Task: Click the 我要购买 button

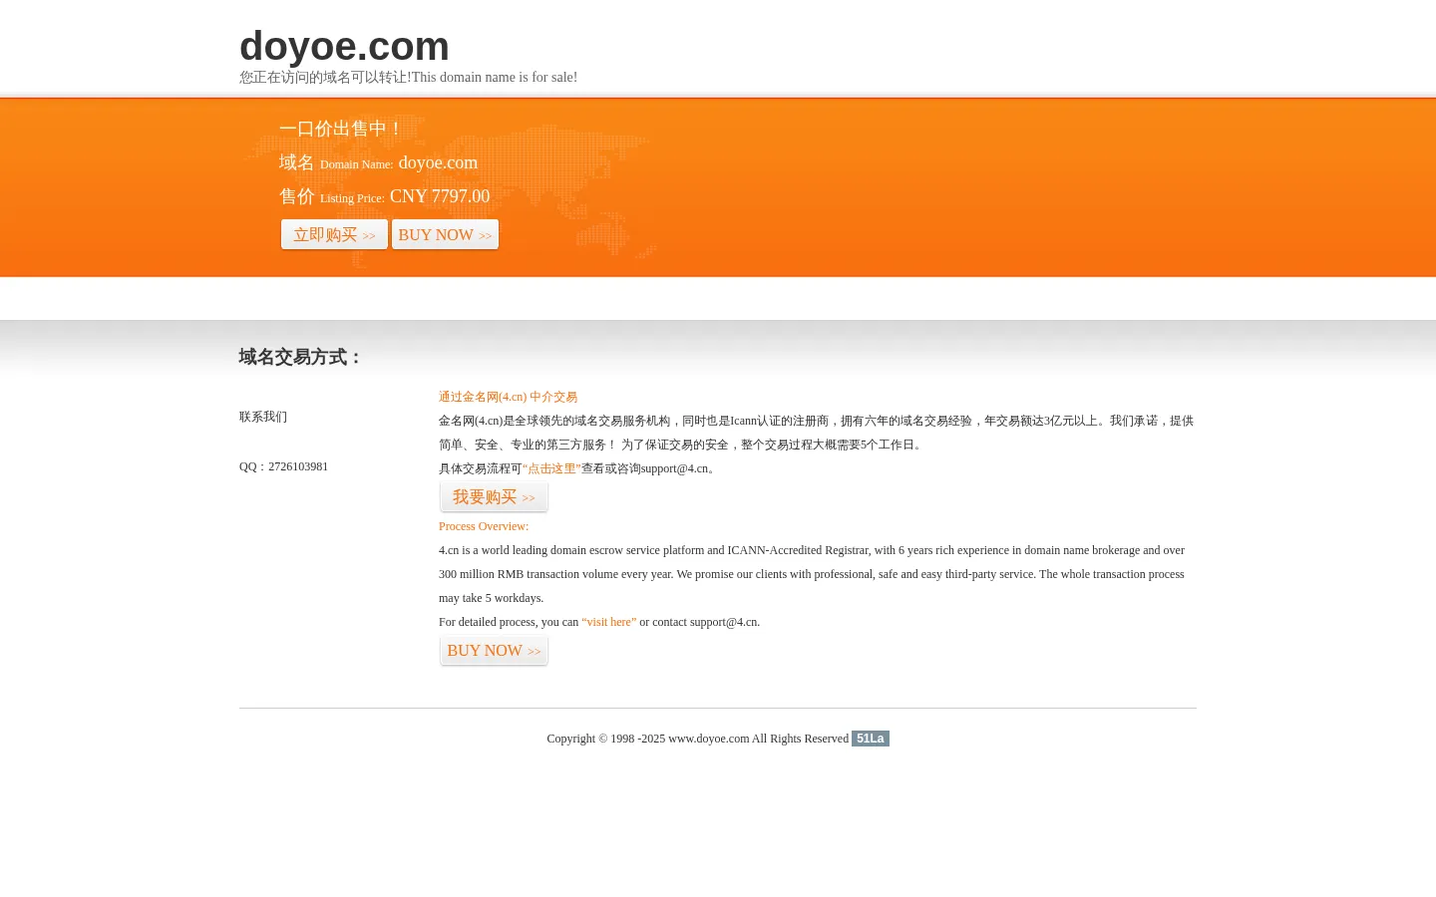Action: (x=494, y=497)
